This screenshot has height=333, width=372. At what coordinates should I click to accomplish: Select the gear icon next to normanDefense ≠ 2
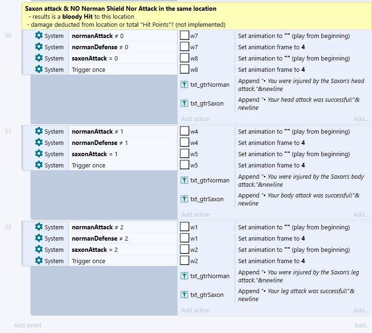[39, 238]
